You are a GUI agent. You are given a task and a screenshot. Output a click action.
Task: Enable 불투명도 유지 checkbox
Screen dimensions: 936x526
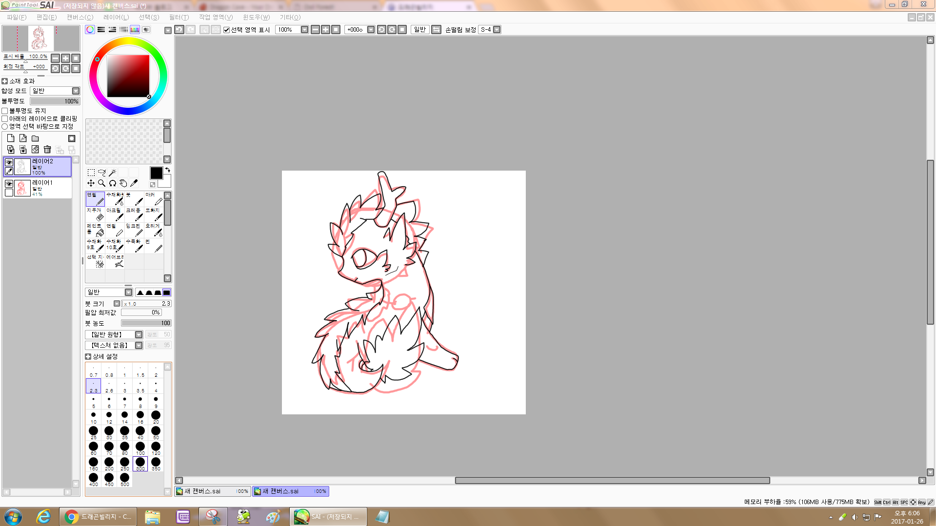pos(5,111)
